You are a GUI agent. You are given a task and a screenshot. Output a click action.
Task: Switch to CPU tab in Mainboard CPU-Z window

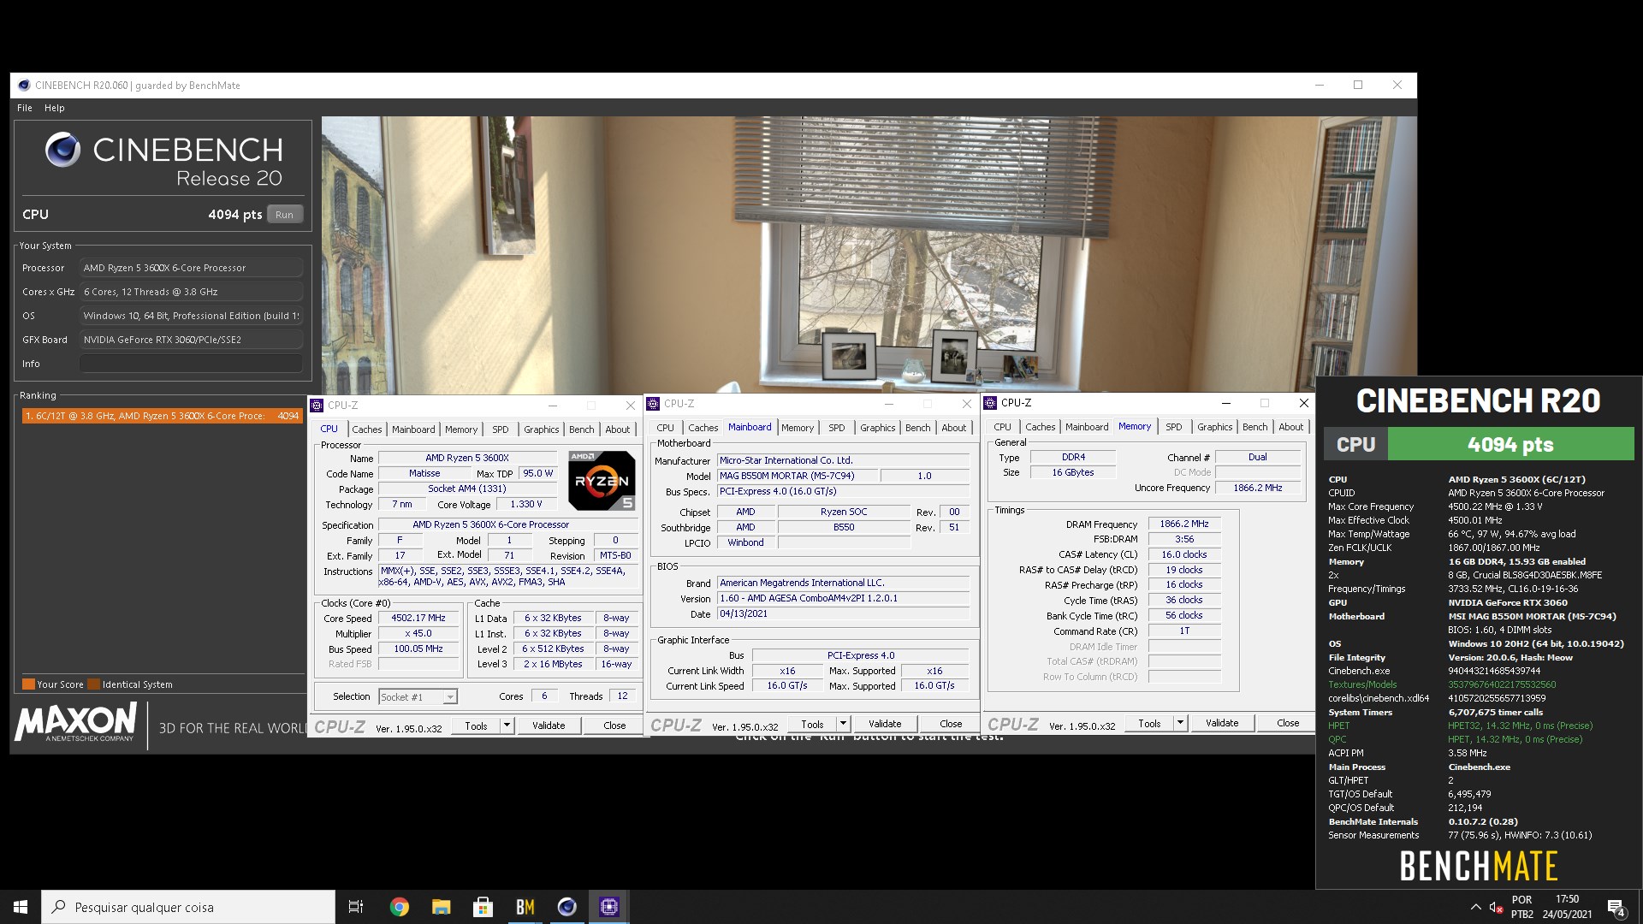click(x=665, y=428)
